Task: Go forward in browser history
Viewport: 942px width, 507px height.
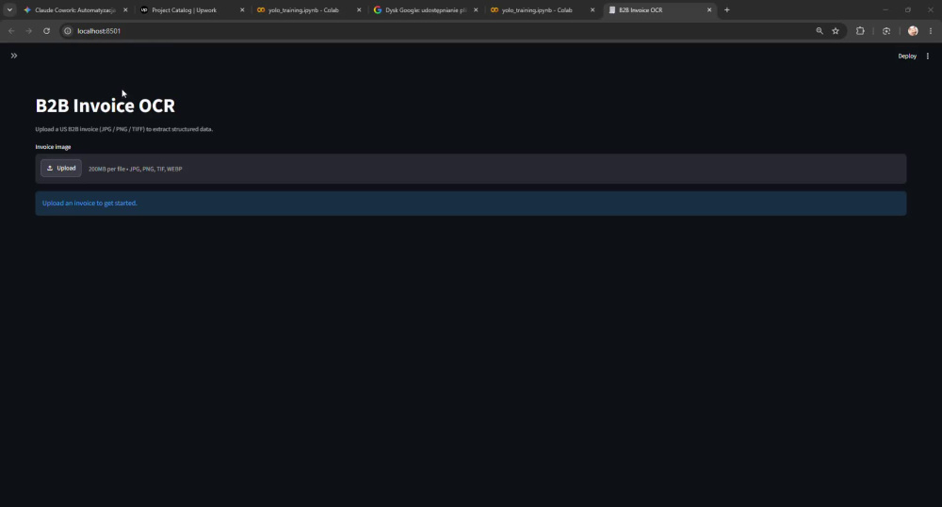Action: (x=28, y=31)
